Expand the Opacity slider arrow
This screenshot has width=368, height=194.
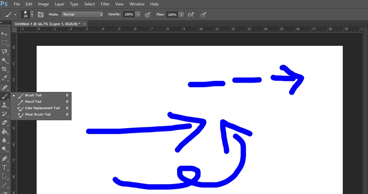click(x=138, y=14)
